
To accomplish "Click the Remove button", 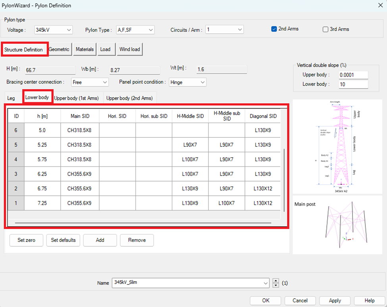I will (137, 240).
